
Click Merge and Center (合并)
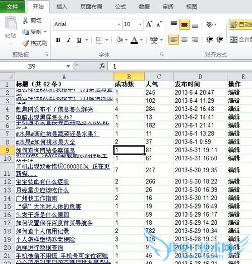241,40
